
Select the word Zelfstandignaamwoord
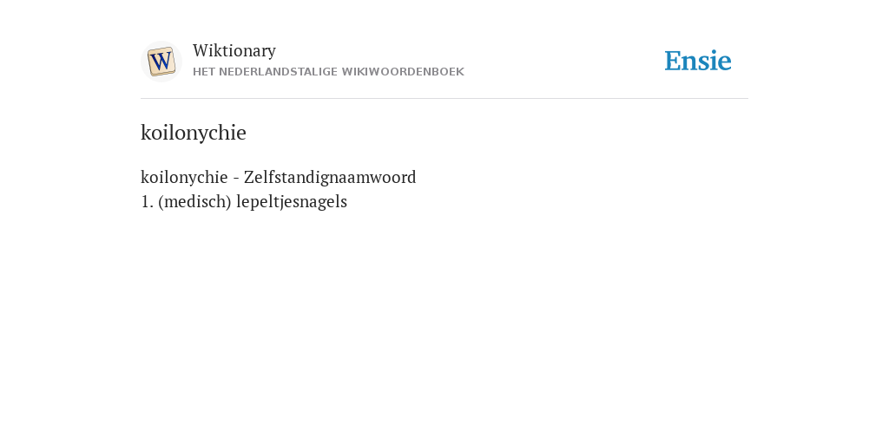pyautogui.click(x=330, y=177)
